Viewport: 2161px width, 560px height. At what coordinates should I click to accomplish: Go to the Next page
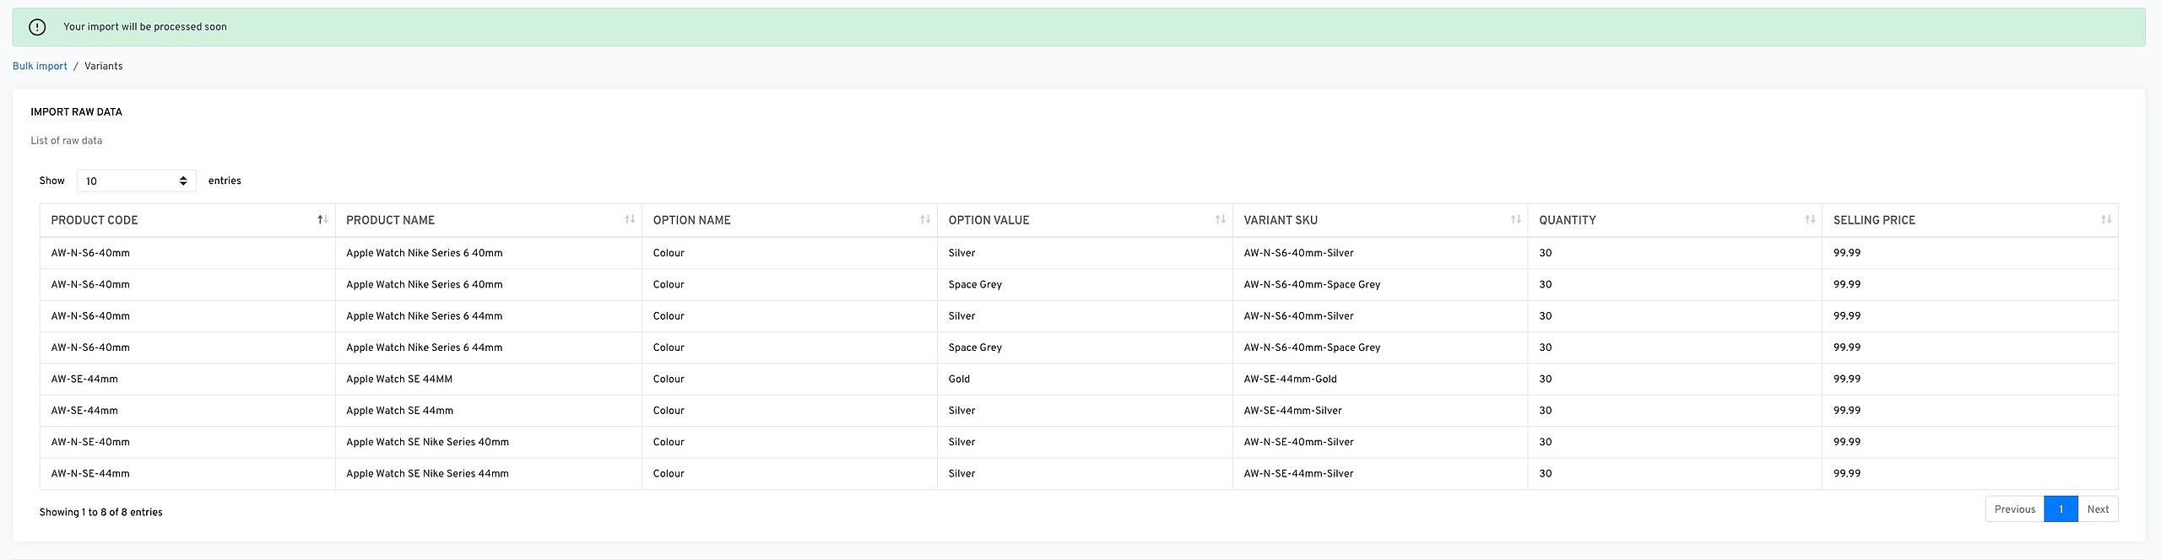2098,509
